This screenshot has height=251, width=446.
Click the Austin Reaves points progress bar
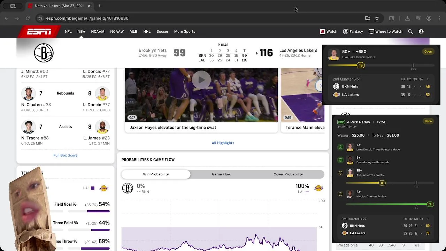click(390, 183)
